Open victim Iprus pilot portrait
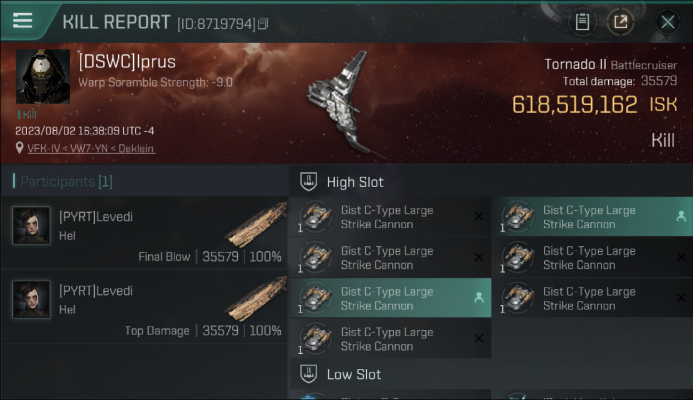 [43, 76]
